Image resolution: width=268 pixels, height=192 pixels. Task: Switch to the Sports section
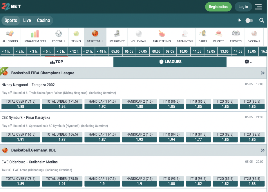tap(11, 21)
